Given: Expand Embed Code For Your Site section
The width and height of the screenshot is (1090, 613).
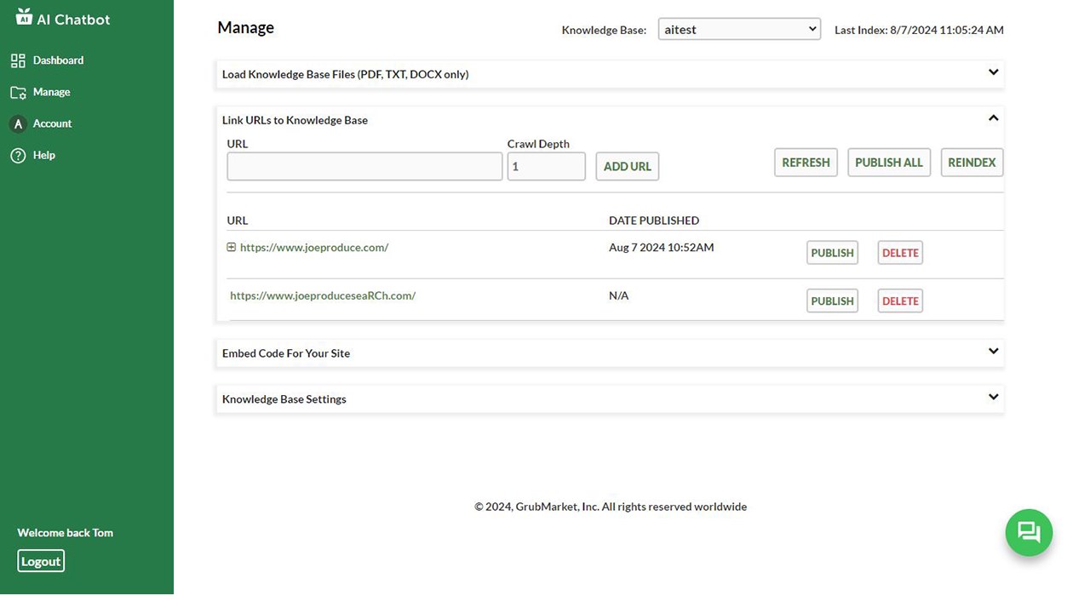Looking at the screenshot, I should (x=993, y=351).
